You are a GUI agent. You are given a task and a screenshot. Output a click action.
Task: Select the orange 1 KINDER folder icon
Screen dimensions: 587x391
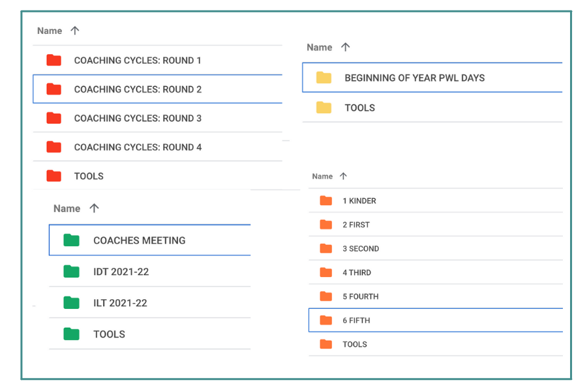click(x=326, y=201)
